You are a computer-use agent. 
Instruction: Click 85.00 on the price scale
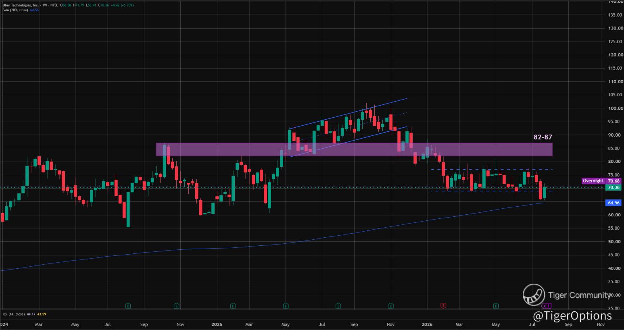(614, 148)
